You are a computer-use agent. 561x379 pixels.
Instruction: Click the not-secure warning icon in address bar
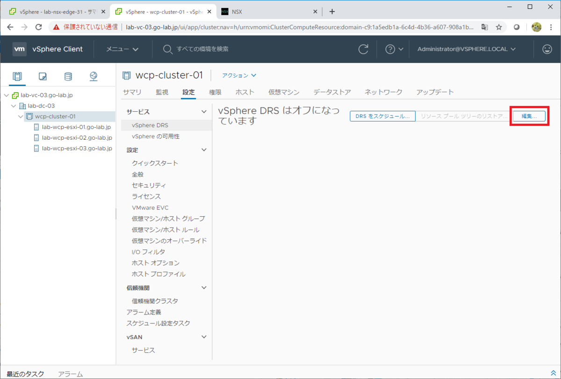57,27
